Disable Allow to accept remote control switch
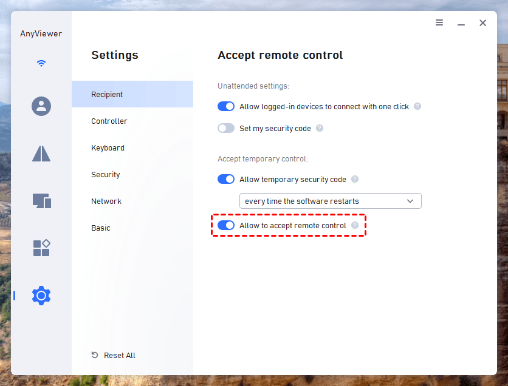 point(226,225)
